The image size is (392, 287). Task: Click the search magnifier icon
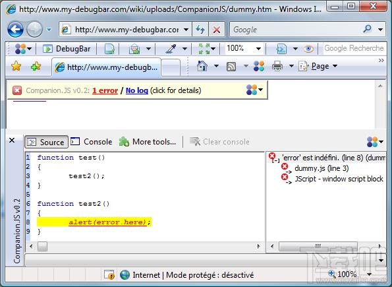(x=367, y=29)
